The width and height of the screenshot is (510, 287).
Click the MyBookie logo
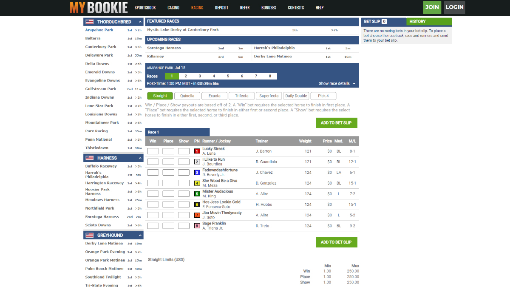(x=99, y=8)
